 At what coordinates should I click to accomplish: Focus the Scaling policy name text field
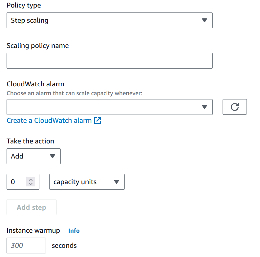109,61
